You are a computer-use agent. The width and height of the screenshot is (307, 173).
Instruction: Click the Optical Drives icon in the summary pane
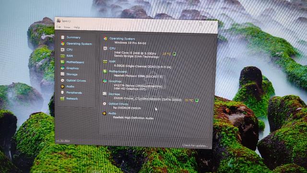point(105,104)
